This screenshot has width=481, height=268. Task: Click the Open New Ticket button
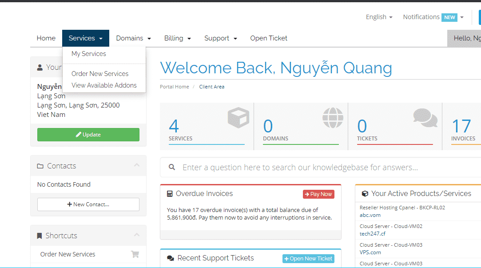pyautogui.click(x=308, y=259)
